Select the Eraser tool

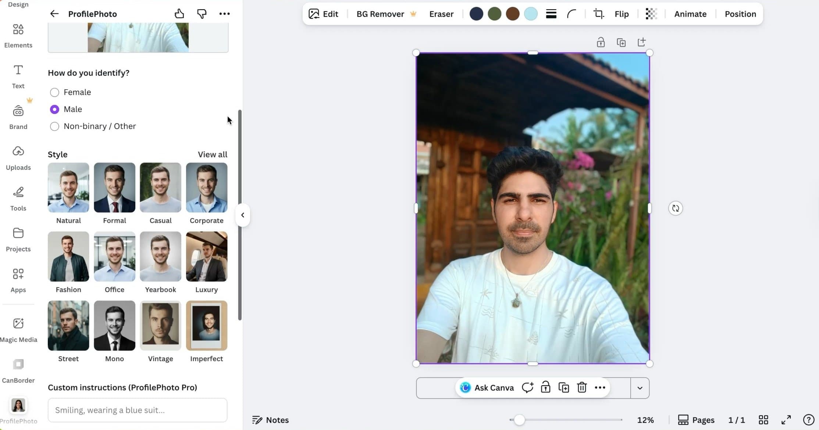441,14
